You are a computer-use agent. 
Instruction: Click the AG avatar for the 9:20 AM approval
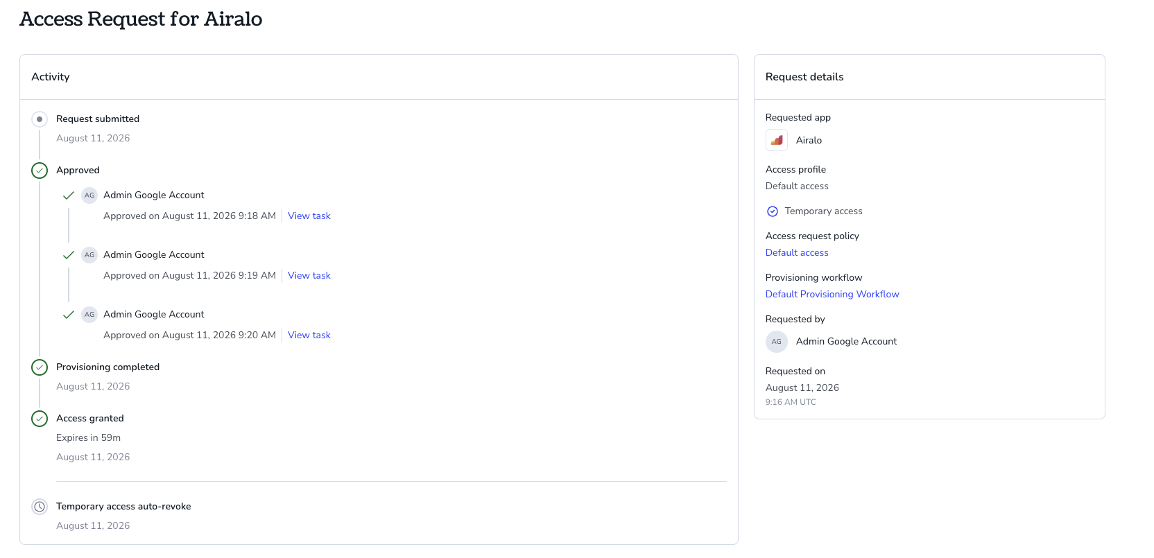coord(89,315)
